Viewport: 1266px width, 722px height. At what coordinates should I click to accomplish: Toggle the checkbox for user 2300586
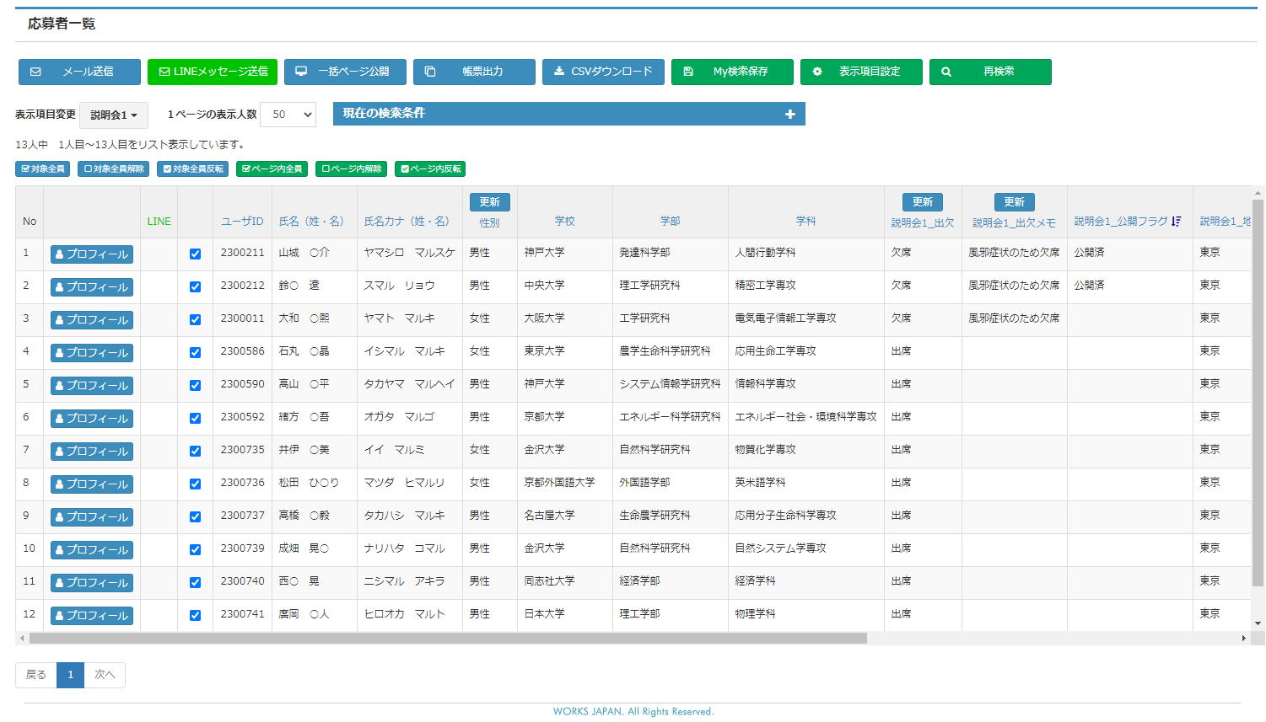[x=195, y=352]
